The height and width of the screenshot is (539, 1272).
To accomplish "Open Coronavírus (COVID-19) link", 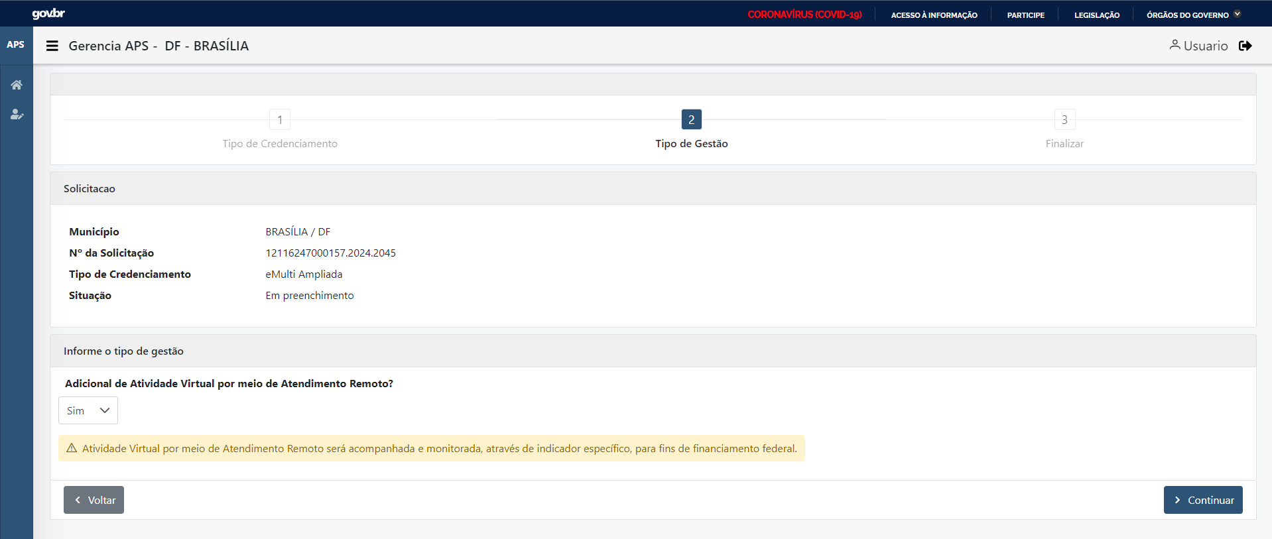I will [x=804, y=15].
